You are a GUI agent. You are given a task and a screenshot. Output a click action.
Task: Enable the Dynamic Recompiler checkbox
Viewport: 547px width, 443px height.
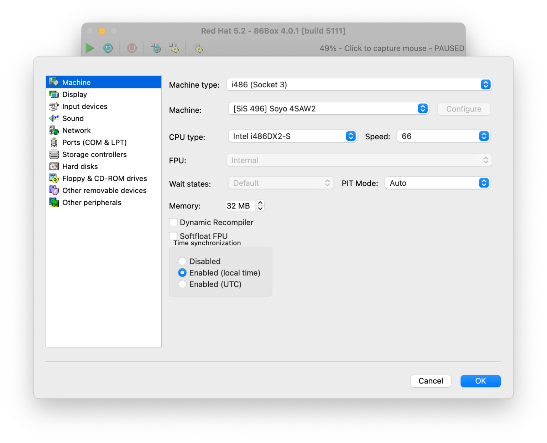point(173,222)
